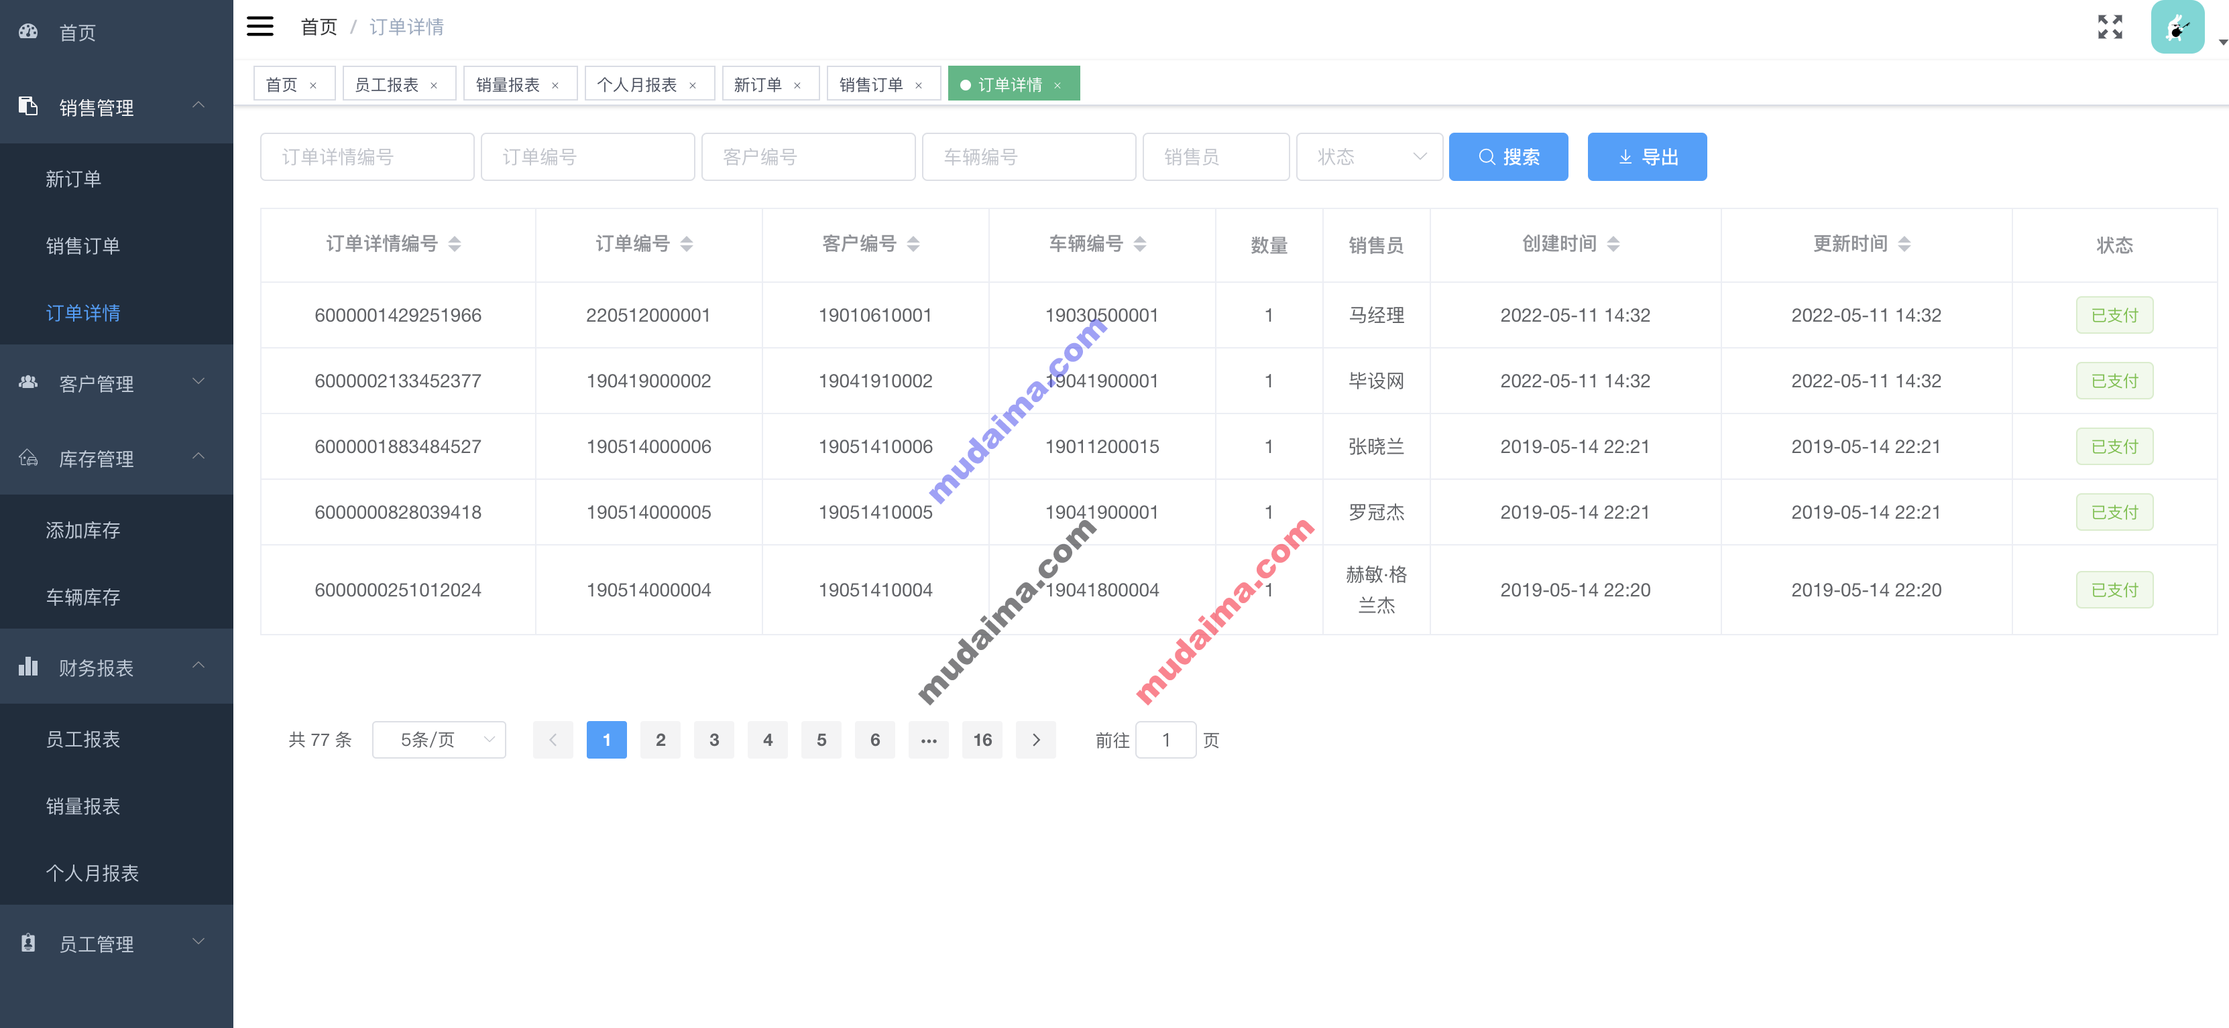Select order number 190514000006
This screenshot has height=1028, width=2229.
point(649,446)
